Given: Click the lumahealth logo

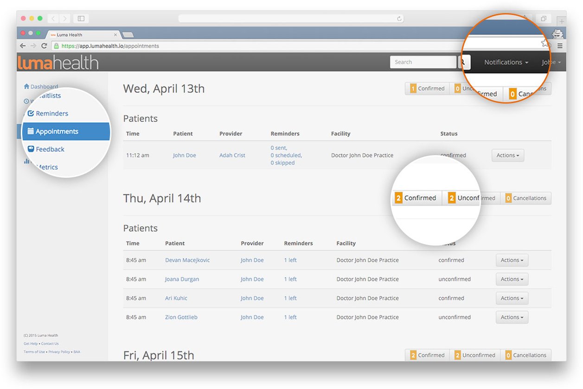Looking at the screenshot, I should tap(58, 62).
